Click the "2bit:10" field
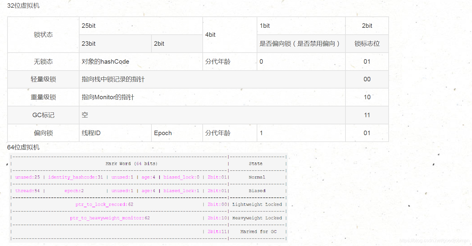The image size is (472, 246). click(217, 218)
